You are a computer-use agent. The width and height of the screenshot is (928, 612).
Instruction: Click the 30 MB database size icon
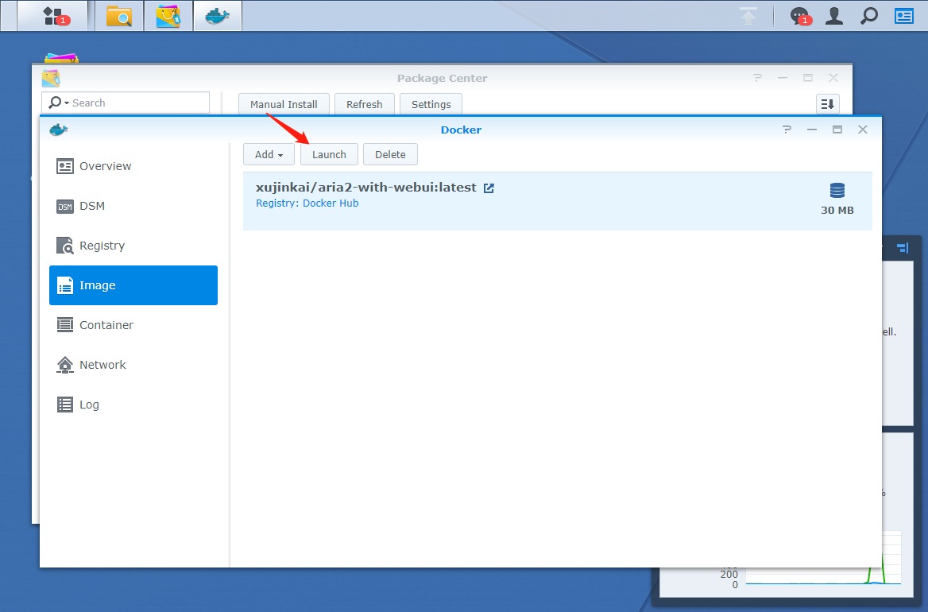pos(837,190)
